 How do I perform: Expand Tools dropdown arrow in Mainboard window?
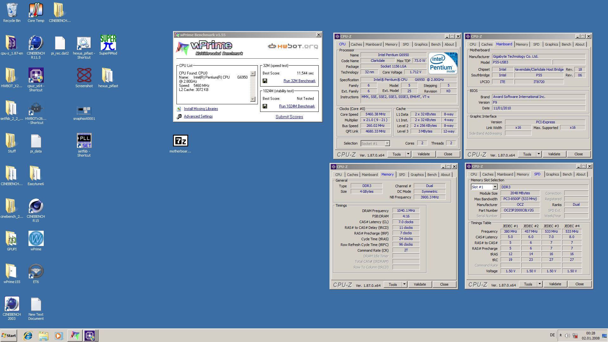539,154
